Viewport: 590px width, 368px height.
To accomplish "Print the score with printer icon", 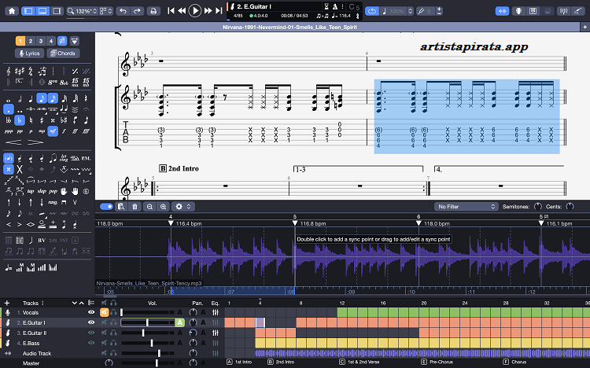I will point(153,11).
